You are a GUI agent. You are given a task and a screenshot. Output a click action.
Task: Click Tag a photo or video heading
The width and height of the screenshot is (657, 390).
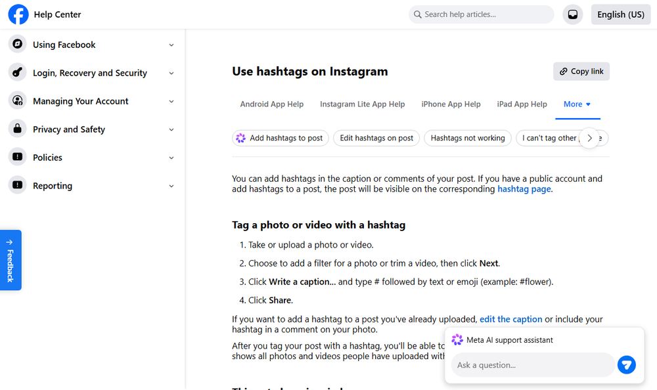click(319, 225)
